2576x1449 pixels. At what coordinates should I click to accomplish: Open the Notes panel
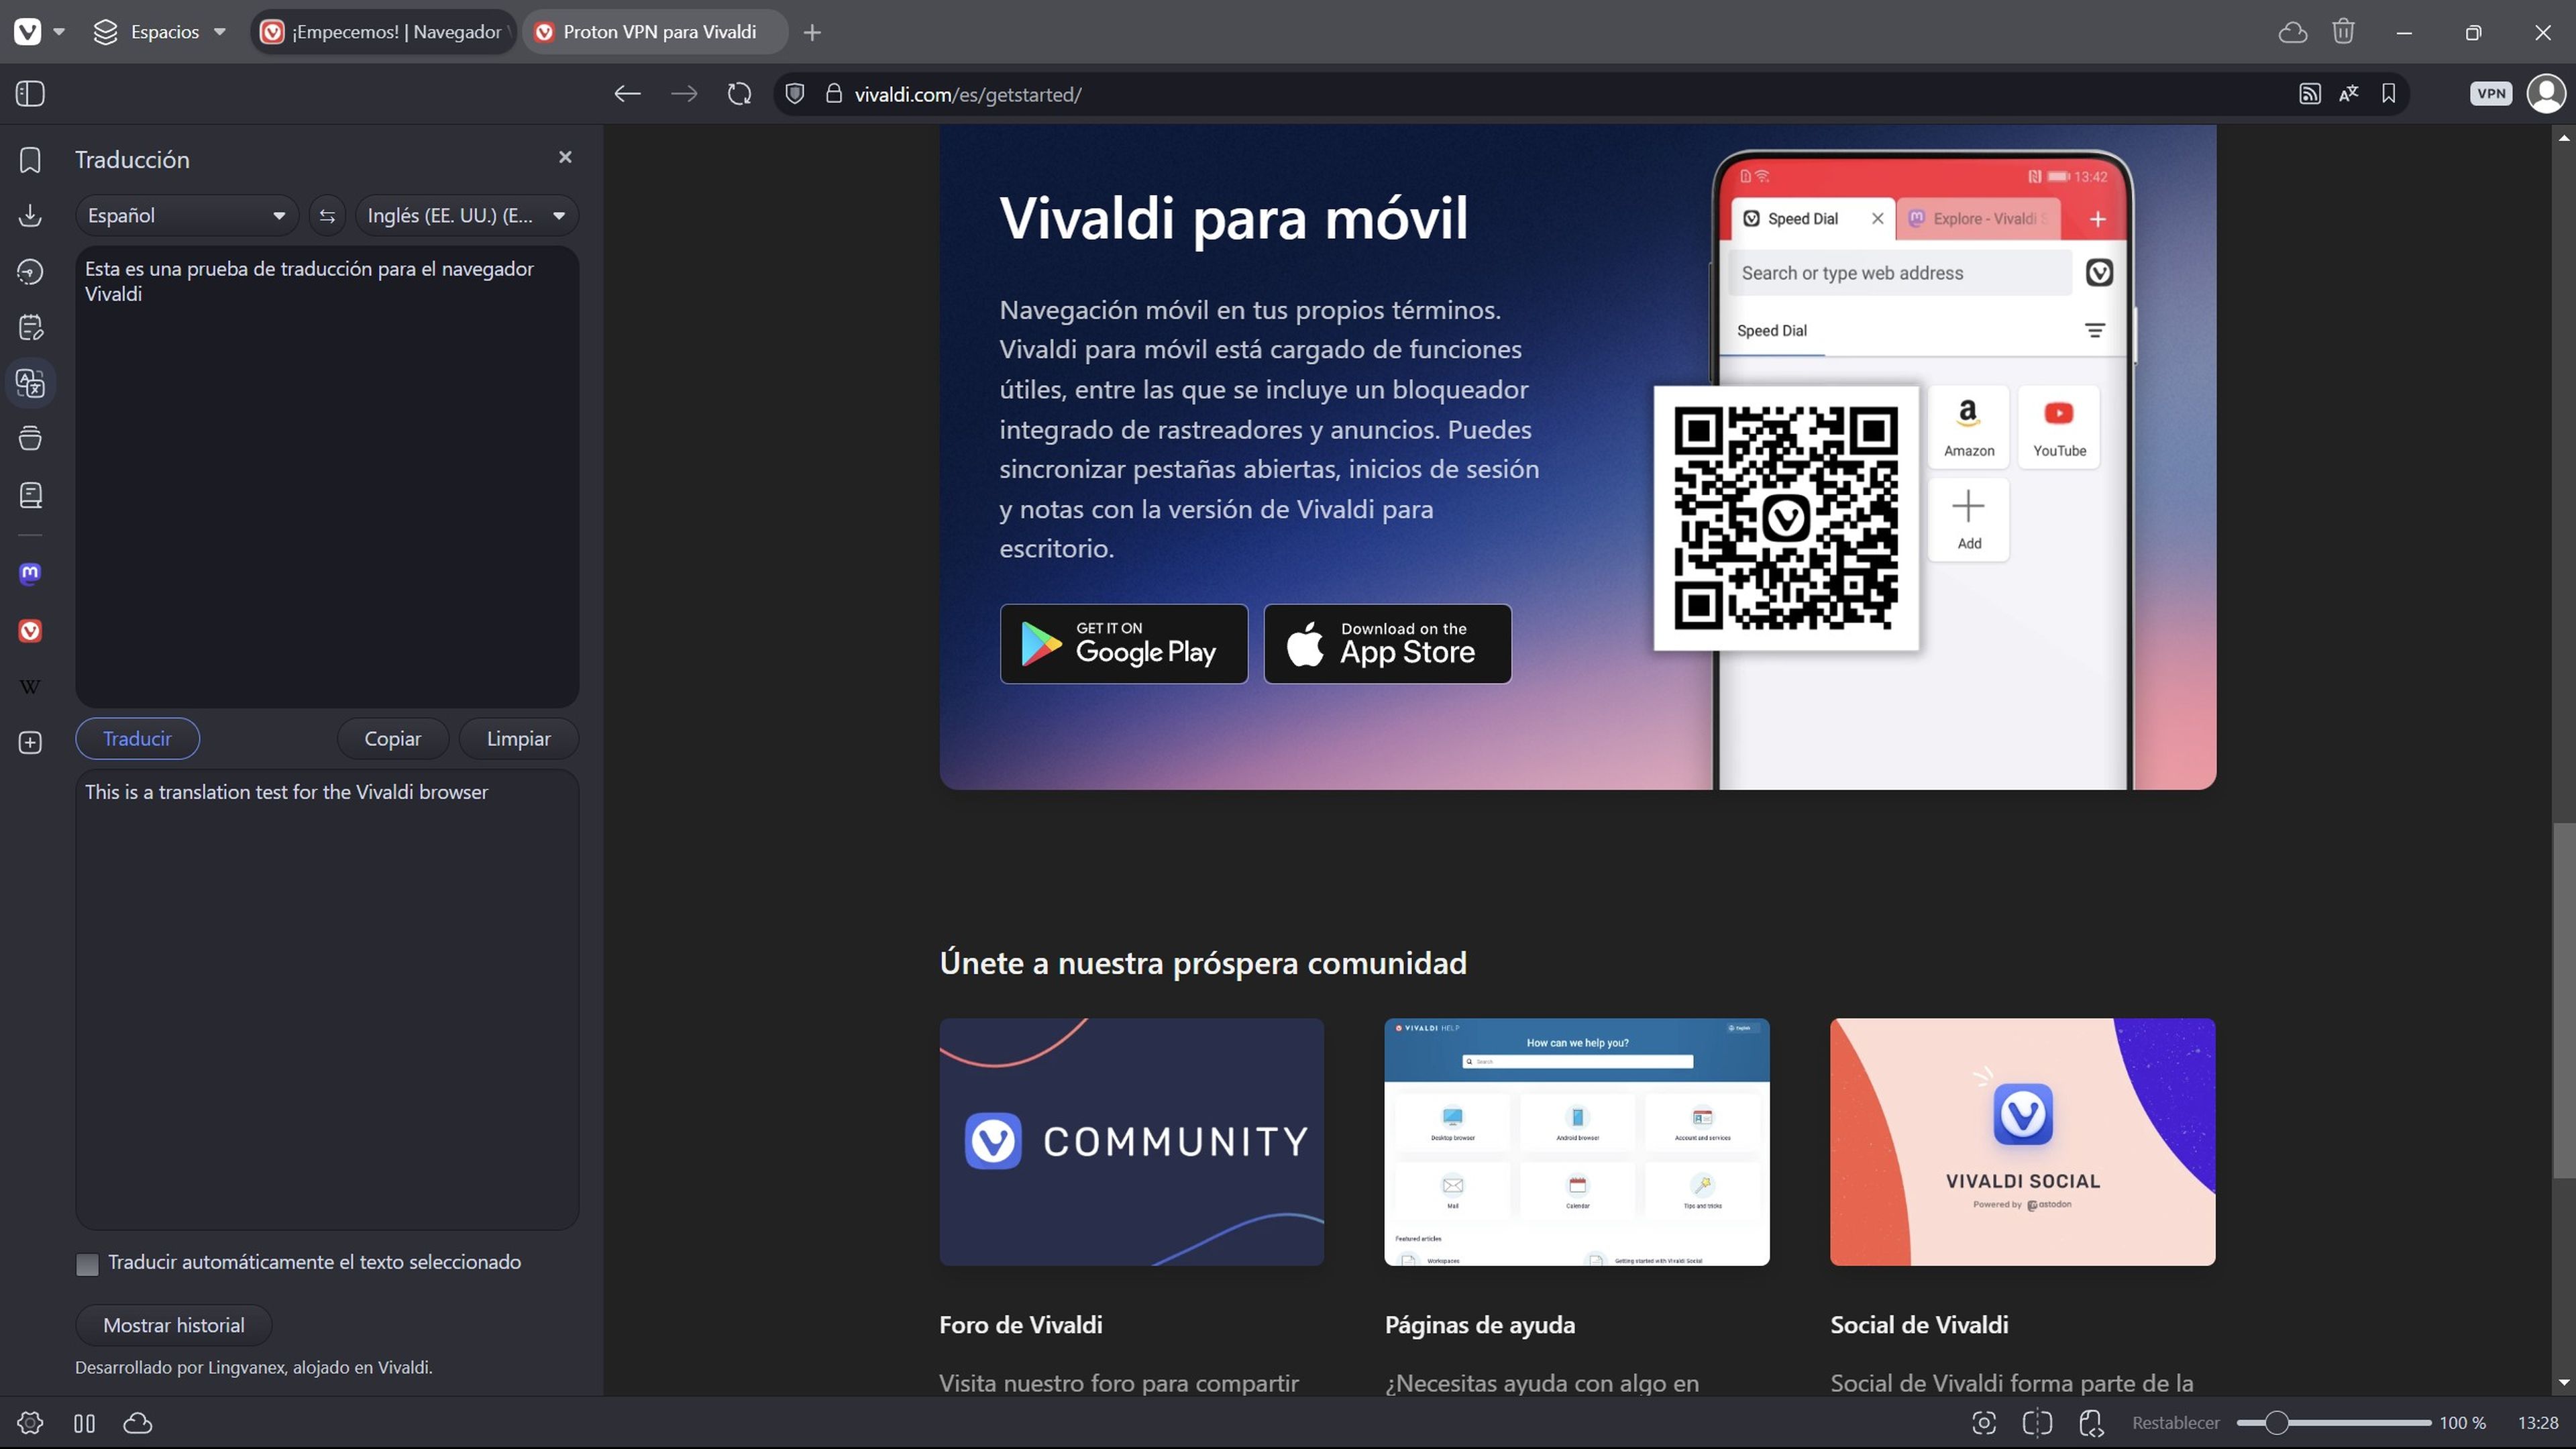tap(30, 326)
